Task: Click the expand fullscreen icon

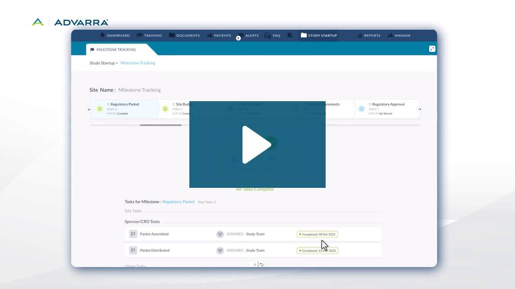Action: tap(432, 49)
